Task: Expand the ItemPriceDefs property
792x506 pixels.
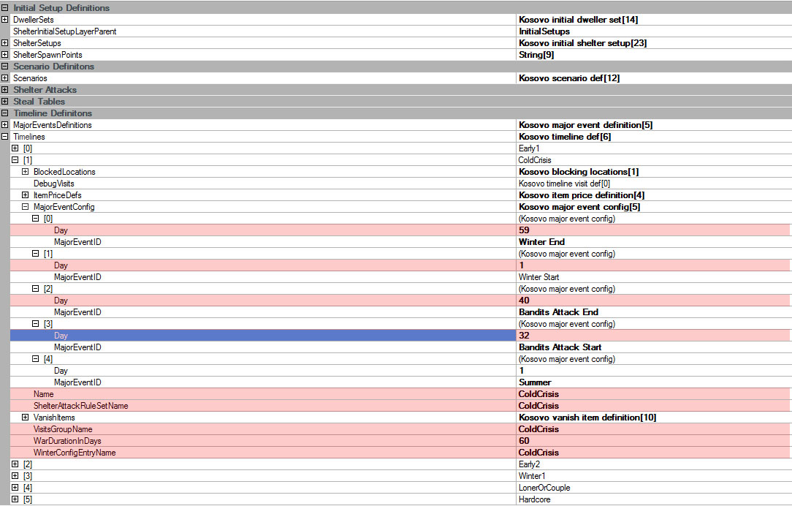Action: pyautogui.click(x=26, y=195)
